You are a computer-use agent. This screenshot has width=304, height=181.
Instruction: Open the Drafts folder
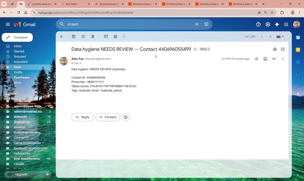click(18, 72)
